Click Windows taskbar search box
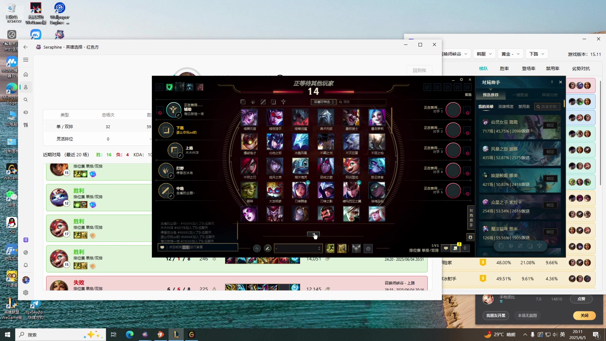Image resolution: width=606 pixels, height=341 pixels. tap(61, 335)
